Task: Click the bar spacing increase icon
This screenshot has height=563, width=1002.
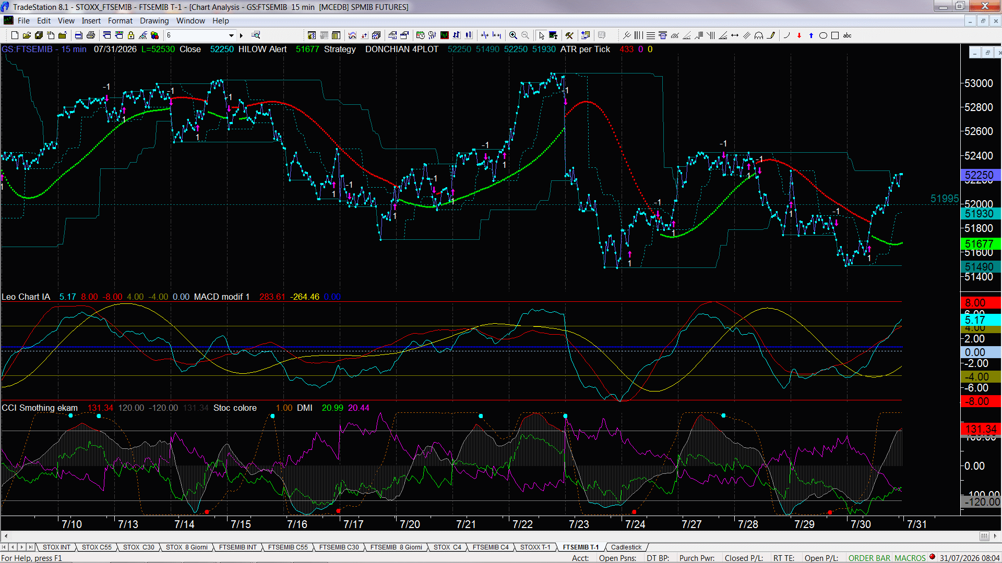Action: (497, 35)
